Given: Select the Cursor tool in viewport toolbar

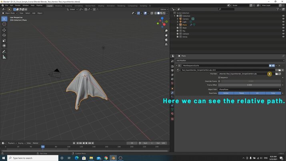Looking at the screenshot, I should [x=4, y=24].
